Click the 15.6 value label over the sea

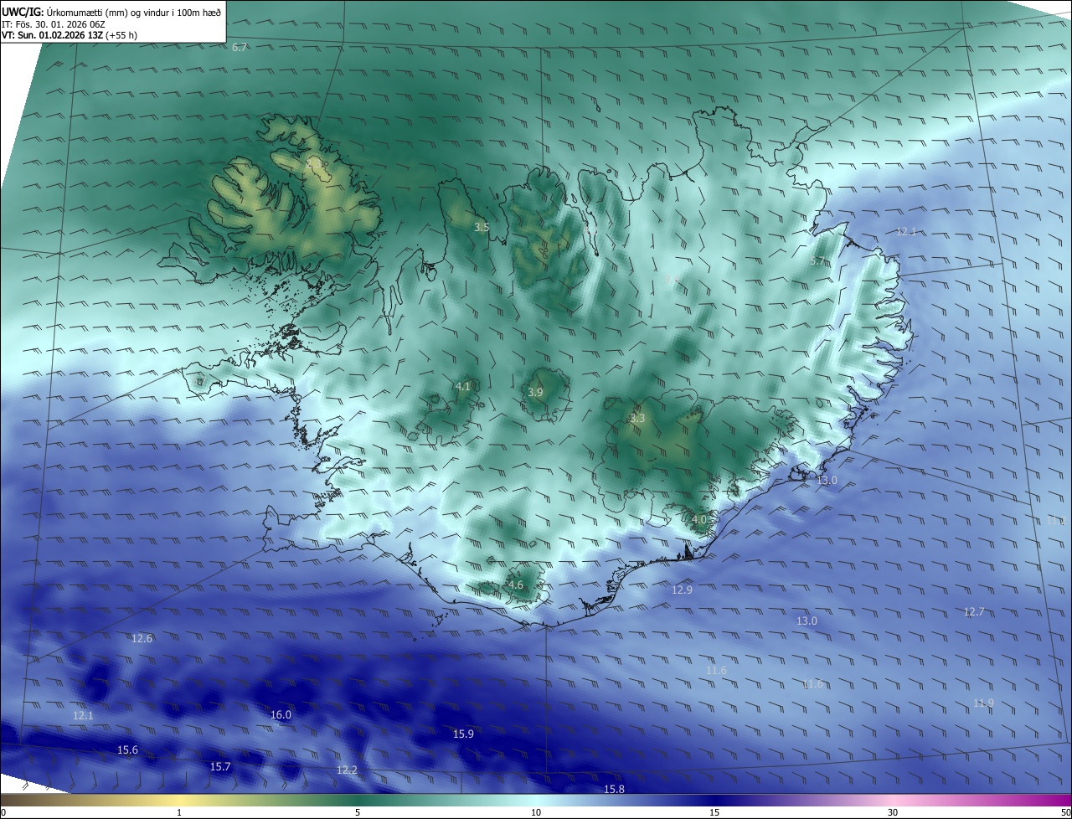127,749
